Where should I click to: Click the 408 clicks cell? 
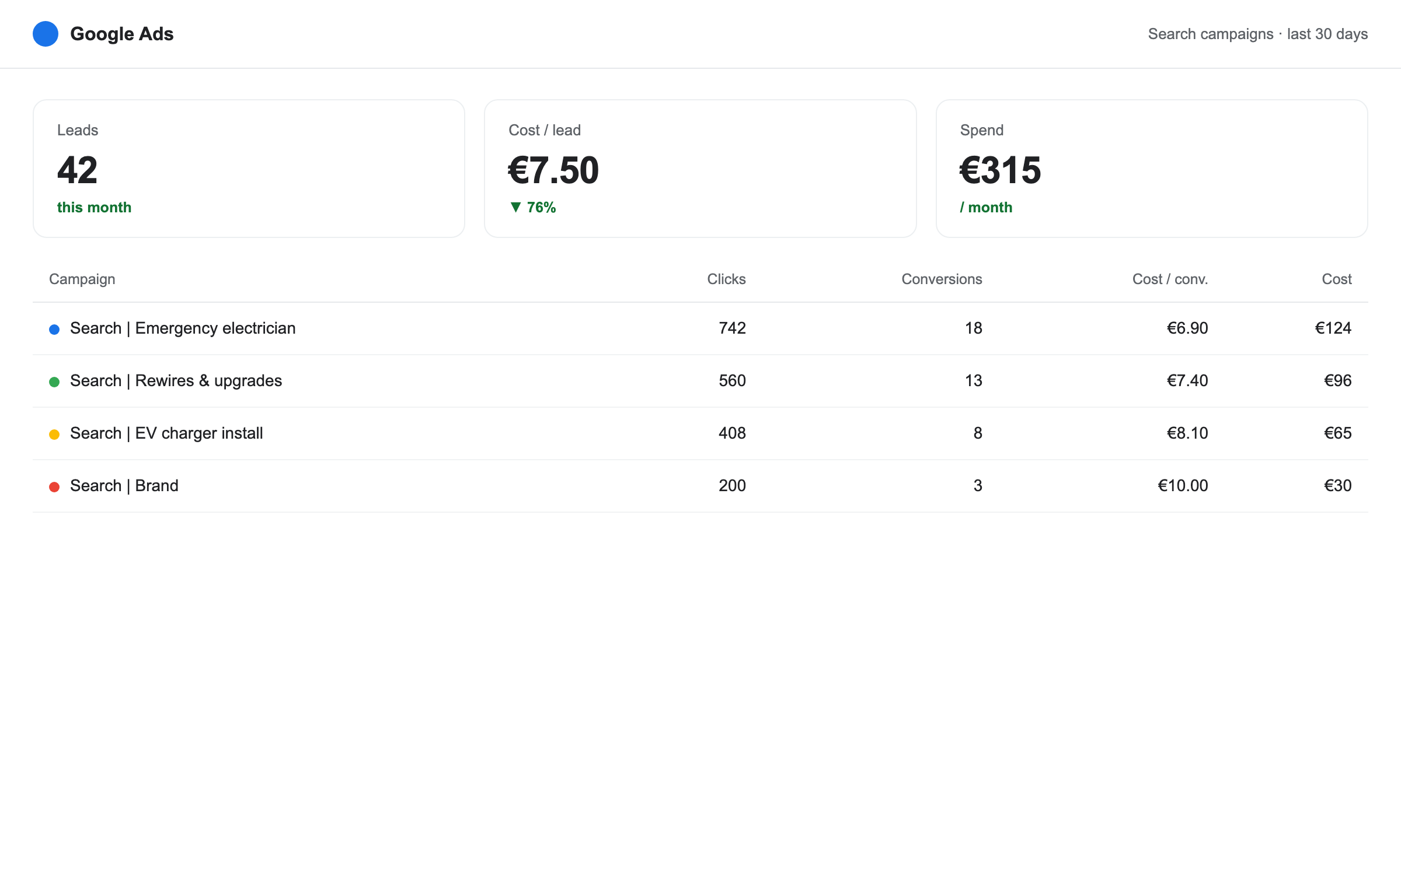click(732, 433)
